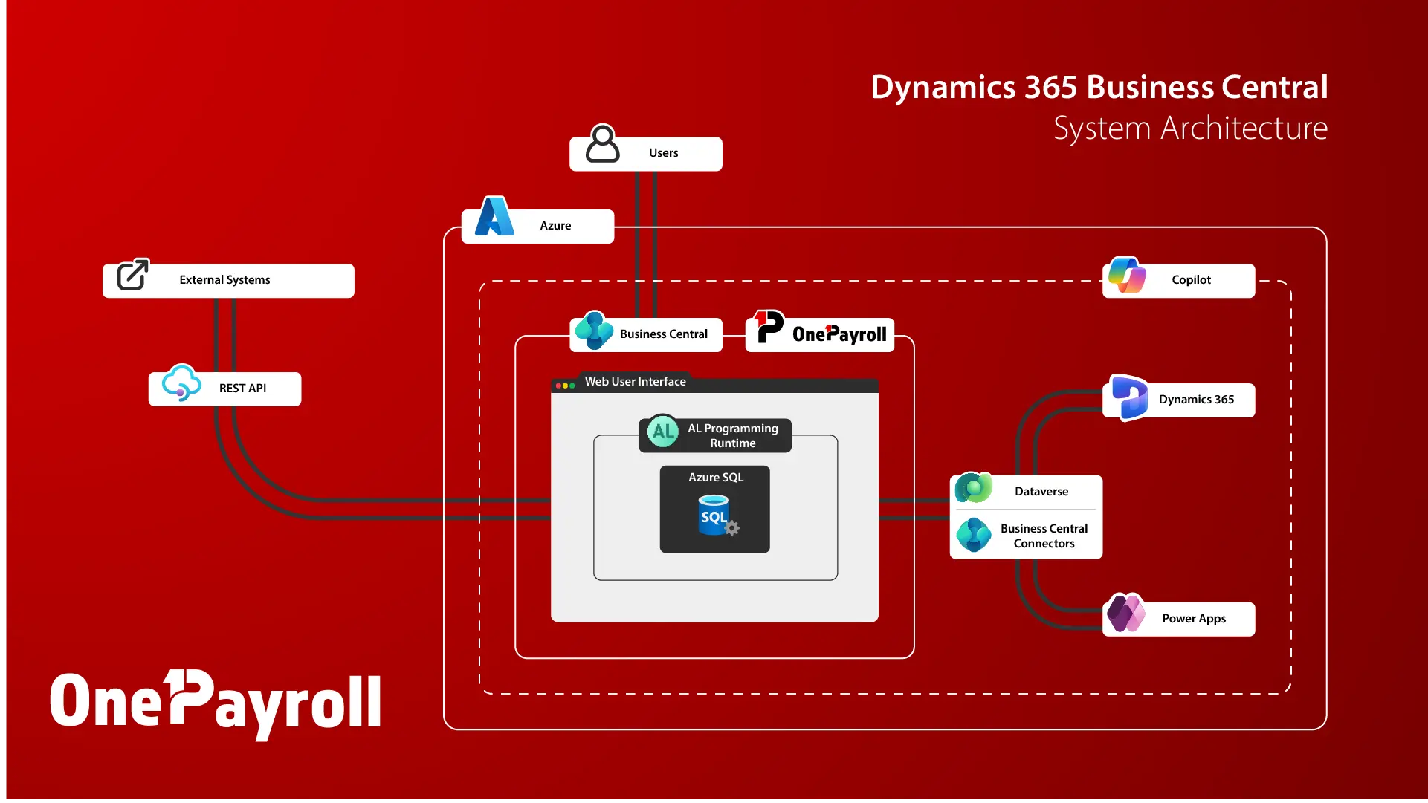Select the Power Apps icon
The width and height of the screenshot is (1428, 803).
(x=1127, y=613)
